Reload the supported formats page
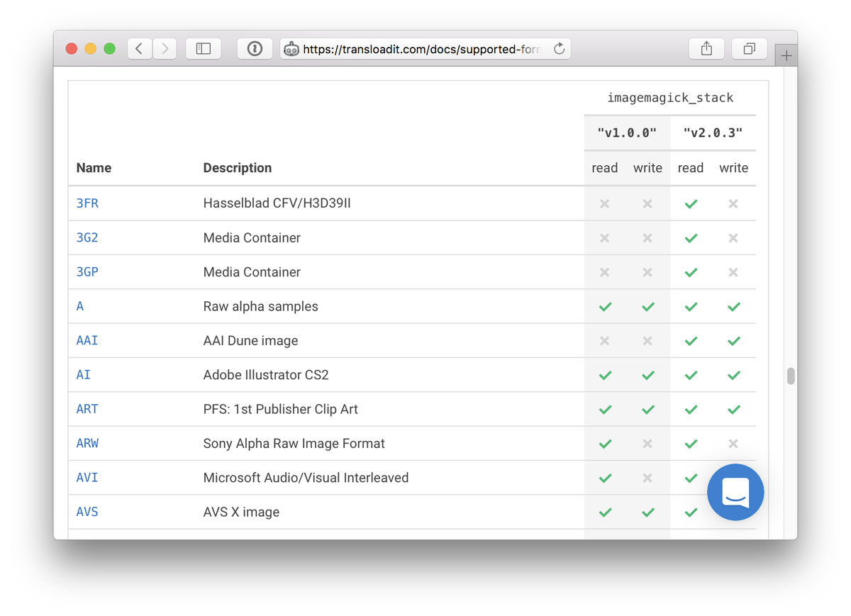Image resolution: width=851 pixels, height=616 pixels. 560,49
